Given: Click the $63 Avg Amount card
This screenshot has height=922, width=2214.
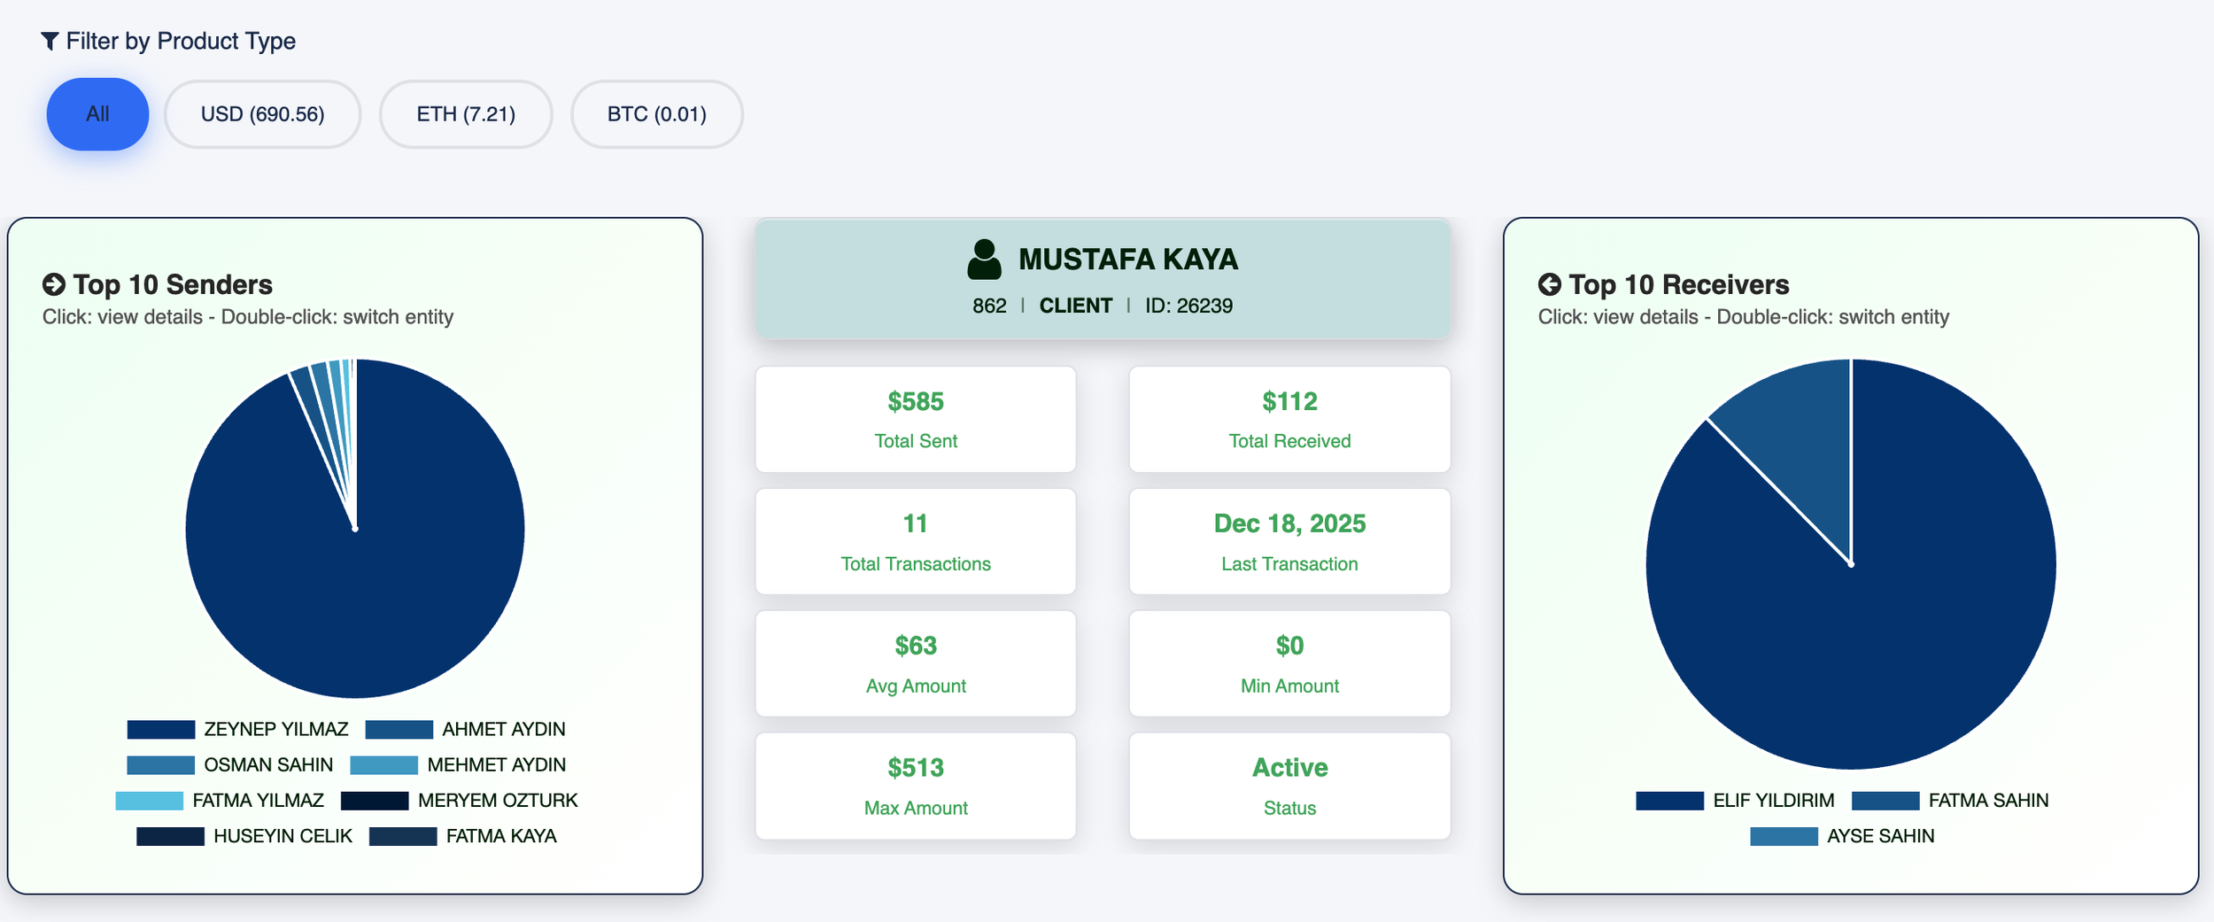Looking at the screenshot, I should 916,663.
